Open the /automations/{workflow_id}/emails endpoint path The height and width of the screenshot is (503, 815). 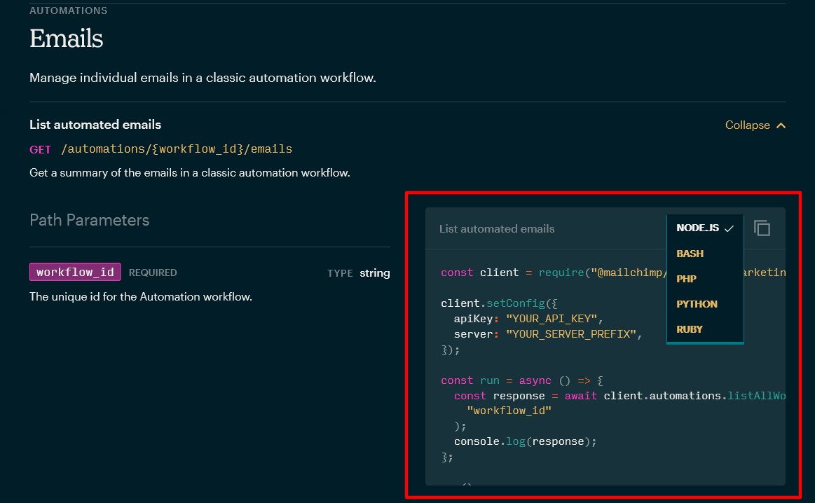(179, 149)
